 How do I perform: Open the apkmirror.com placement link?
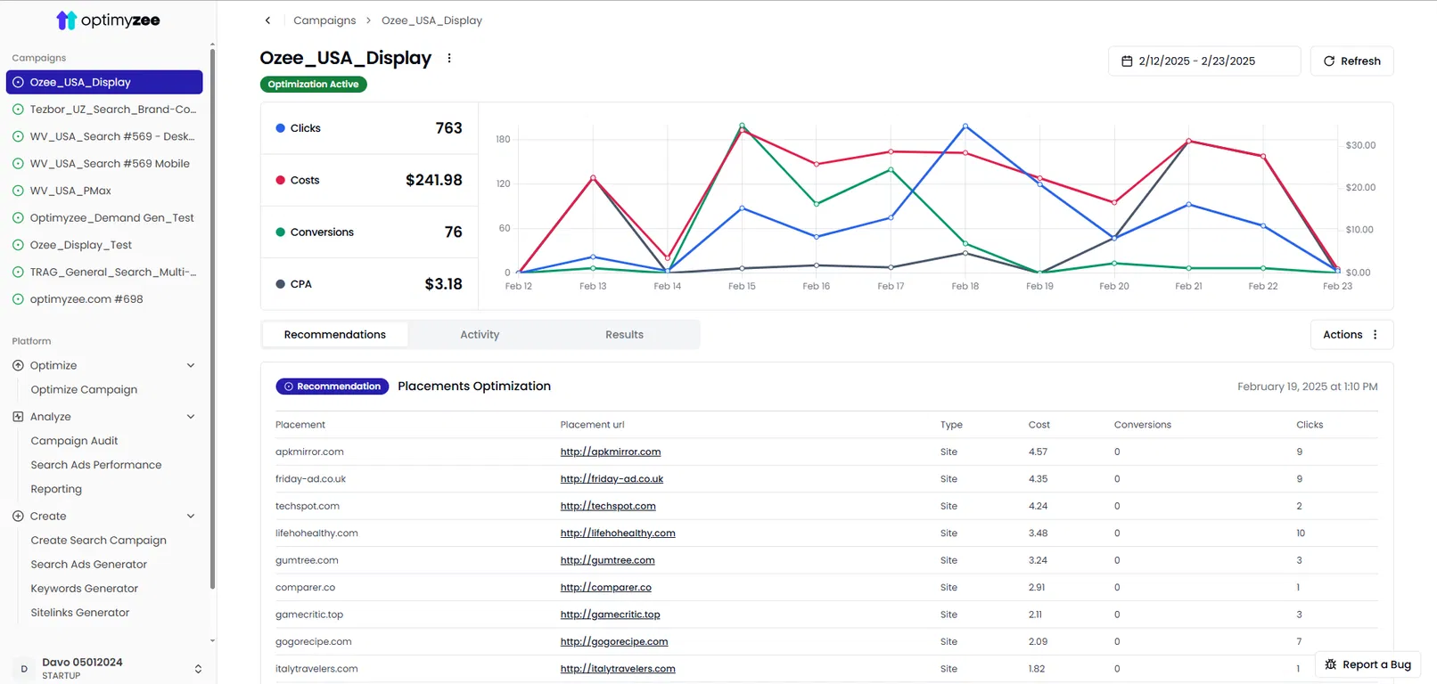[611, 452]
